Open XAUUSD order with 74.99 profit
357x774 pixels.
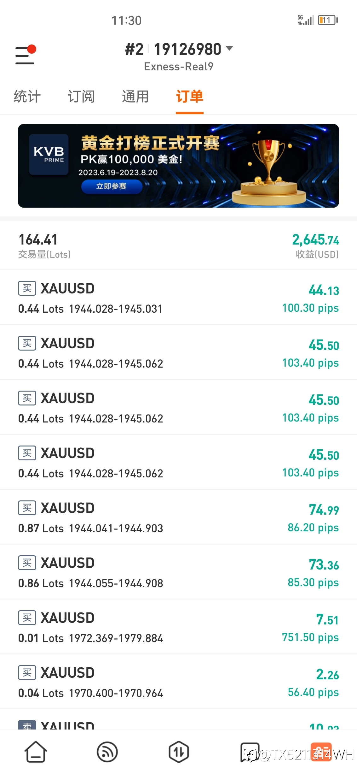178,517
